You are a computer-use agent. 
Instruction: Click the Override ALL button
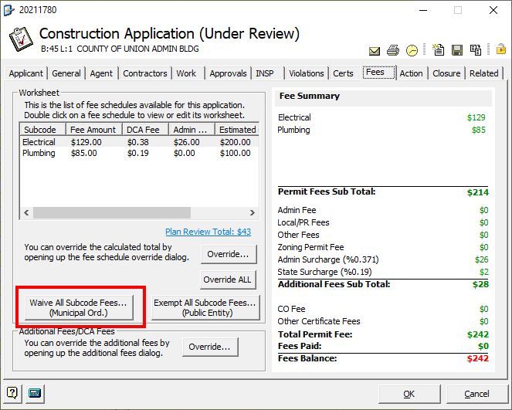point(228,280)
